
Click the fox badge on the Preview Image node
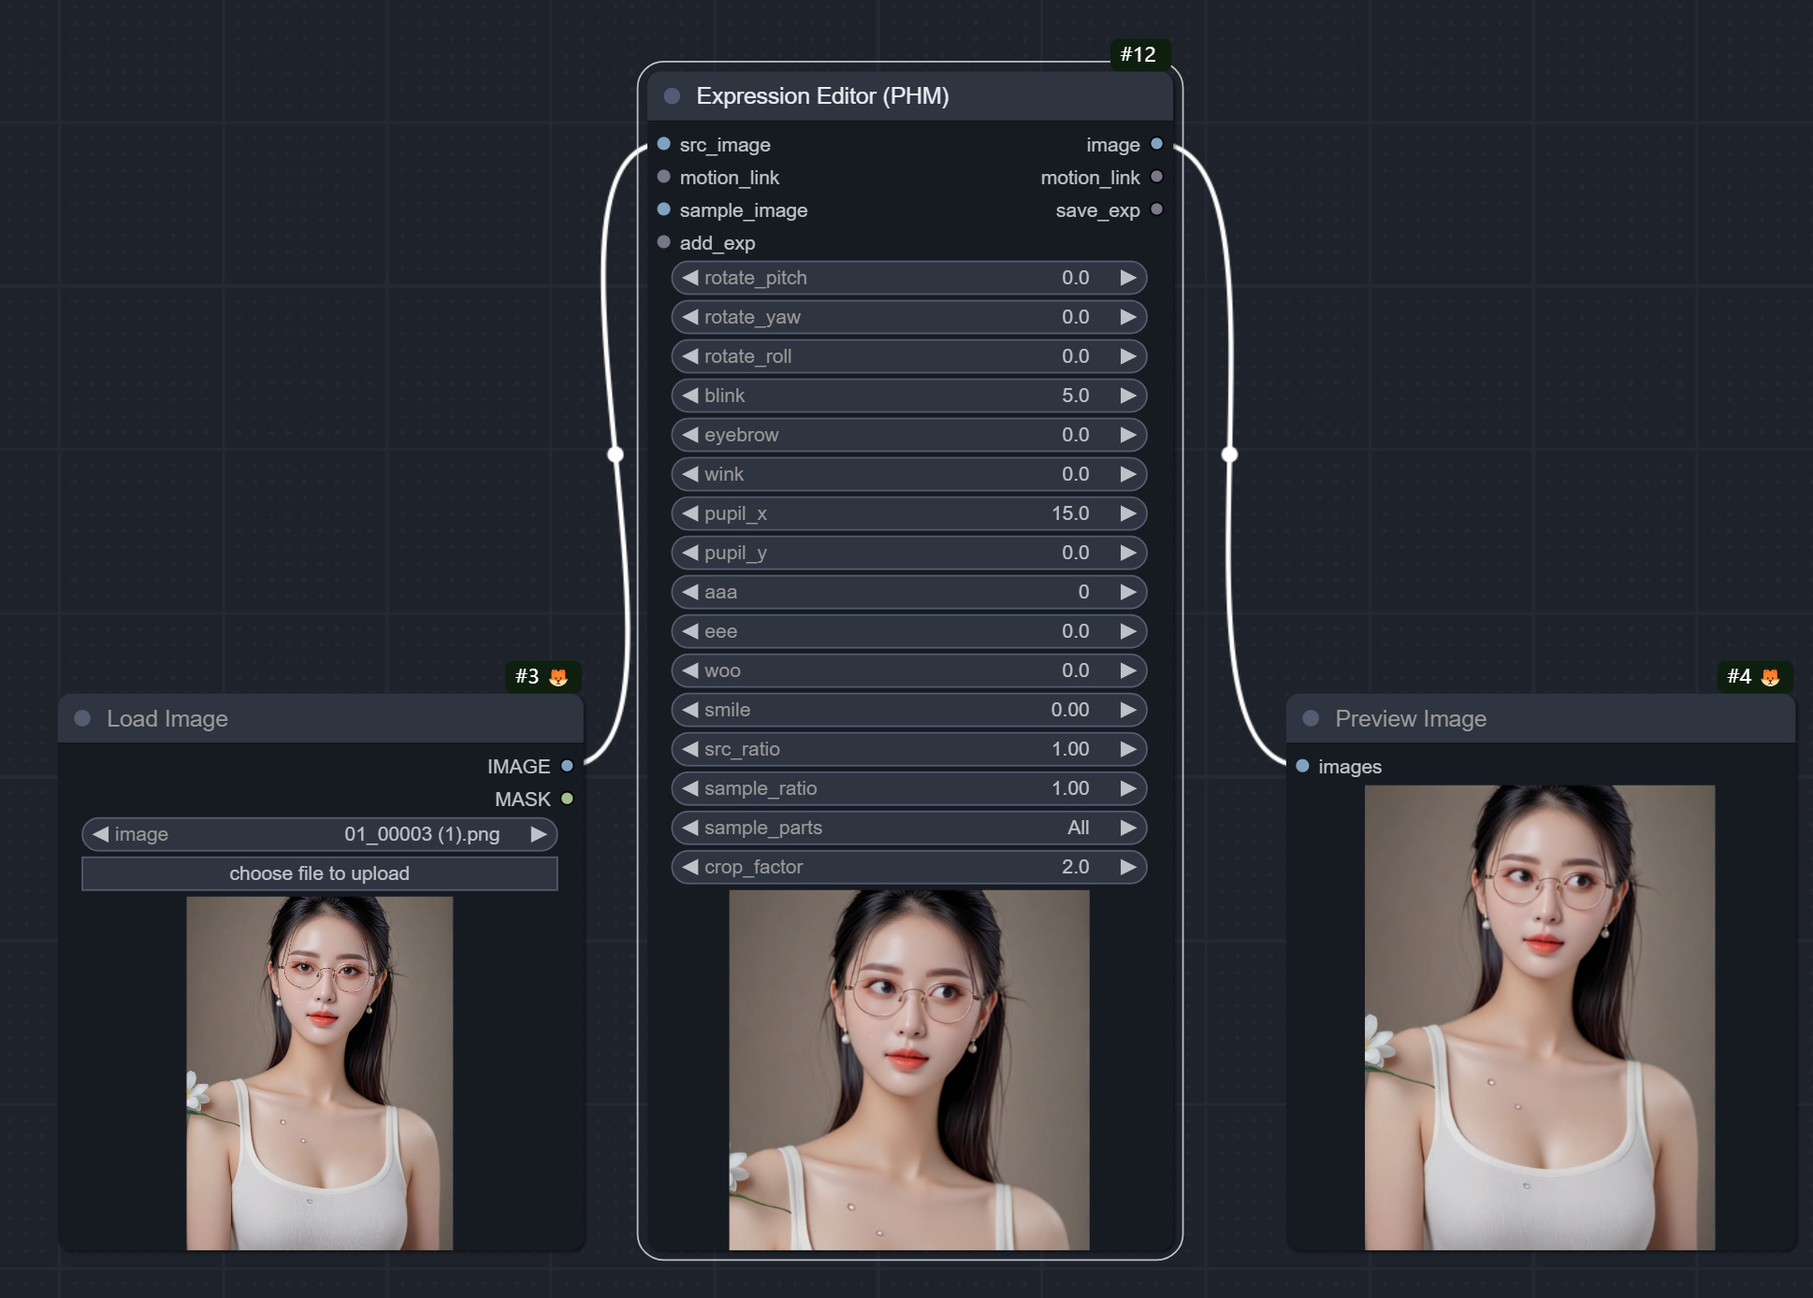[x=1771, y=676]
